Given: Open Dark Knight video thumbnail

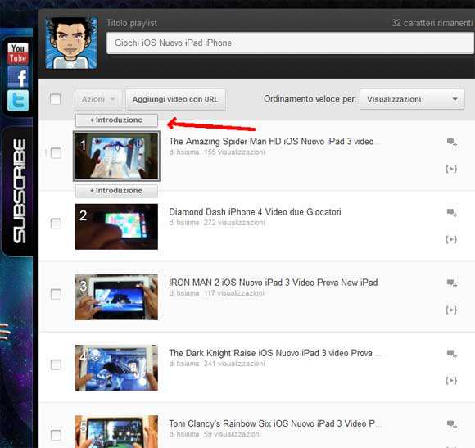Looking at the screenshot, I should pyautogui.click(x=116, y=368).
